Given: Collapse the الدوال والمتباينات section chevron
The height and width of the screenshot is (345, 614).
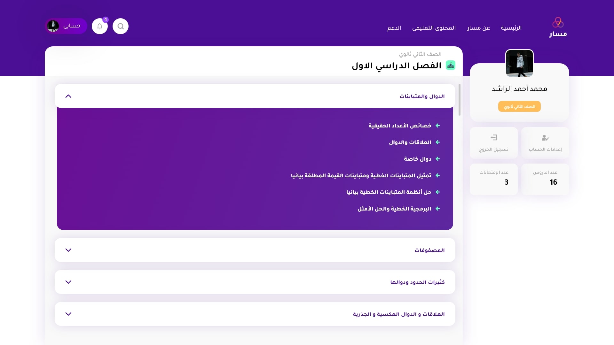Looking at the screenshot, I should (68, 96).
